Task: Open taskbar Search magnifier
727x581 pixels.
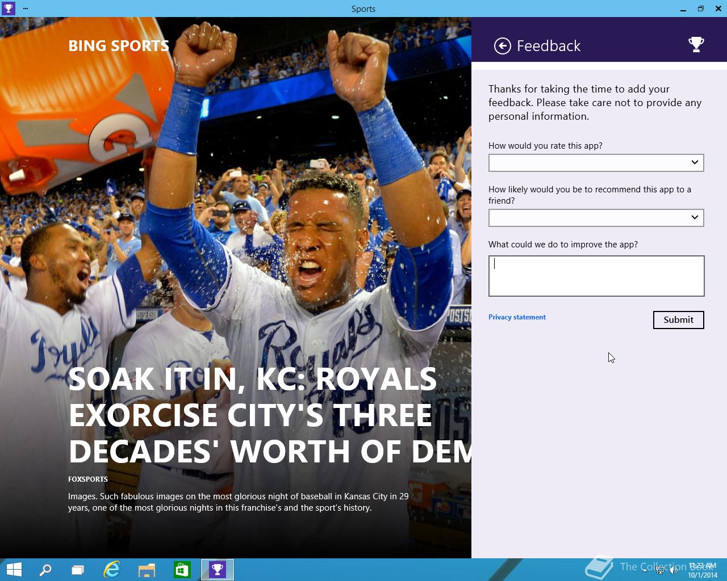Action: pyautogui.click(x=45, y=570)
